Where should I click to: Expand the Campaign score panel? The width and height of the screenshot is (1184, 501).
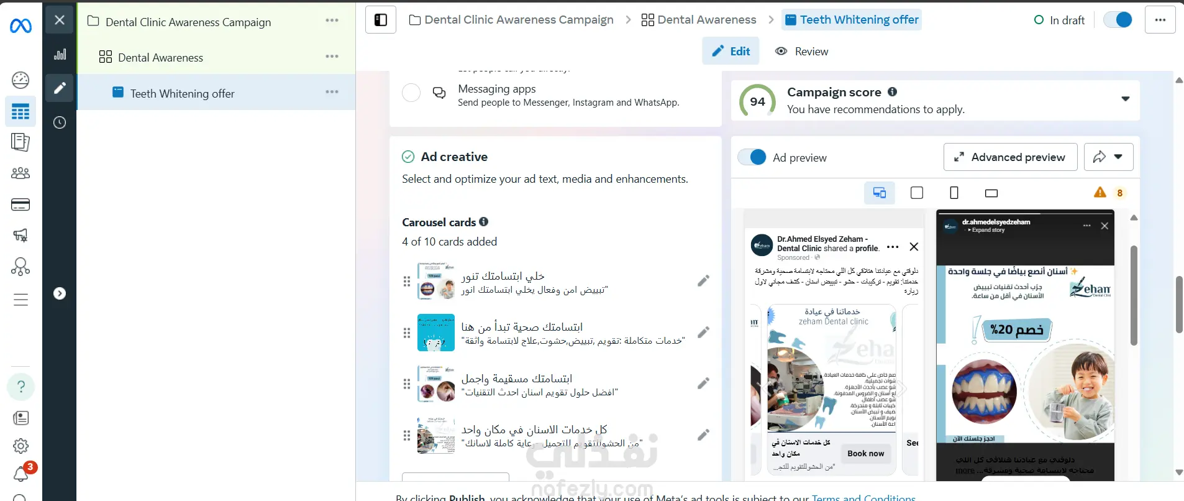pos(1125,99)
